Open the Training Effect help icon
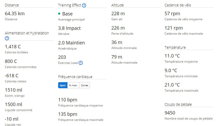The image size is (224, 126). 84,5
